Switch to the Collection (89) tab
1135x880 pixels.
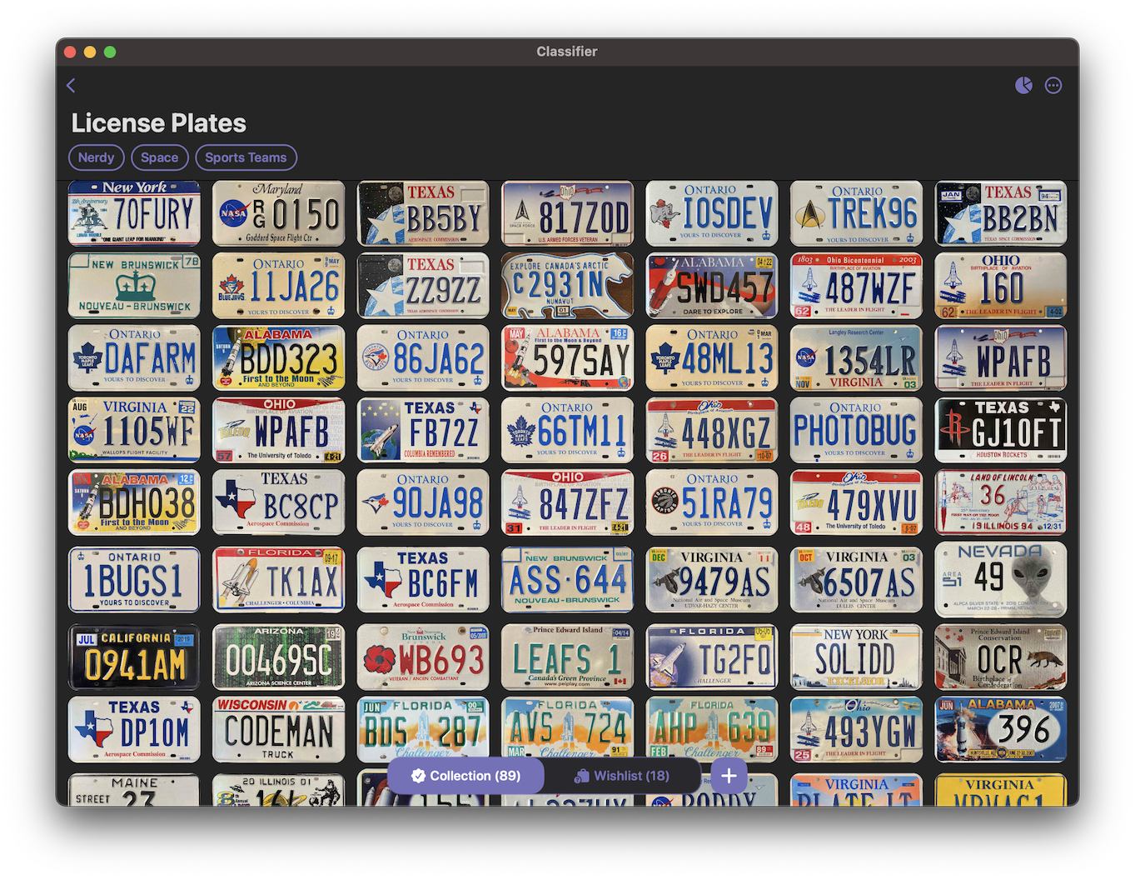(466, 776)
